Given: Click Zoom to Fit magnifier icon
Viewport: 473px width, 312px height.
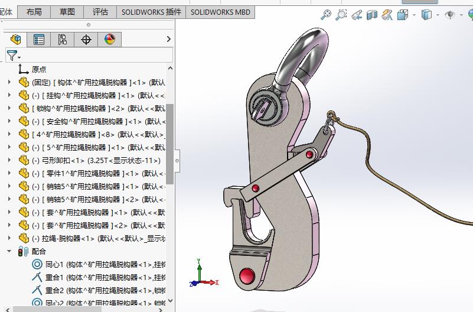Looking at the screenshot, I should pyautogui.click(x=326, y=15).
